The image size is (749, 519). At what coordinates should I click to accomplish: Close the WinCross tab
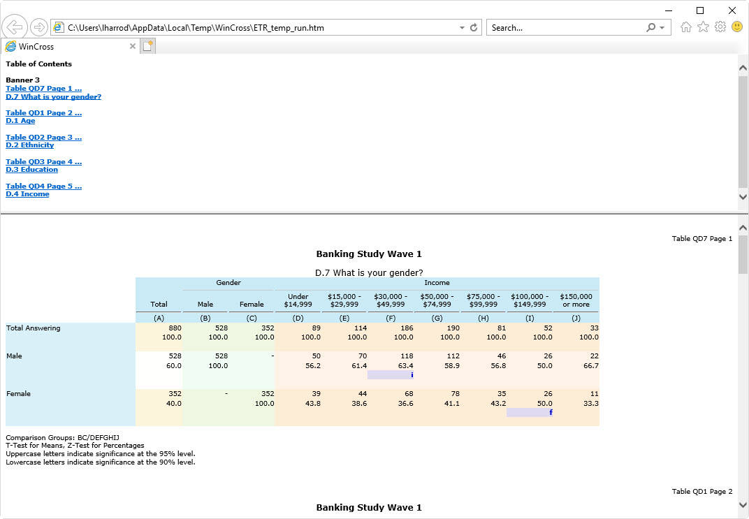132,46
